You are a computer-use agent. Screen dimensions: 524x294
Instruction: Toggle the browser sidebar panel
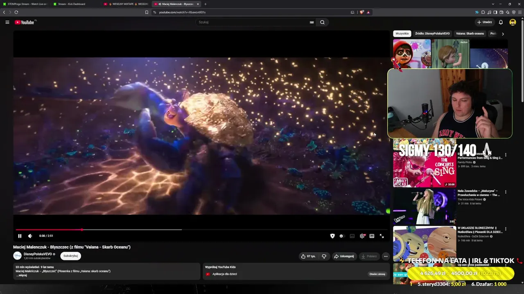coord(495,12)
